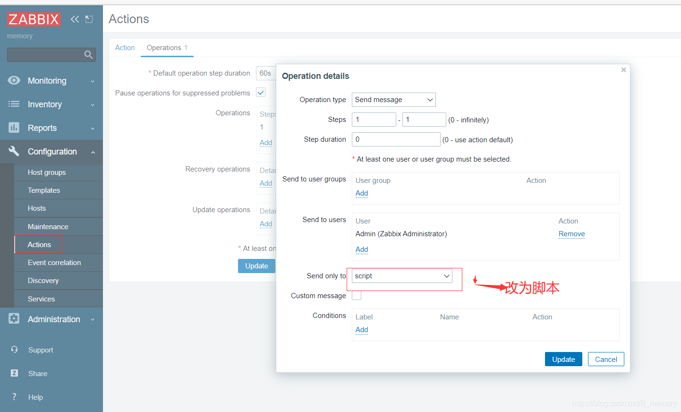681x412 pixels.
Task: Enable the Custom message checkbox
Action: [x=357, y=295]
